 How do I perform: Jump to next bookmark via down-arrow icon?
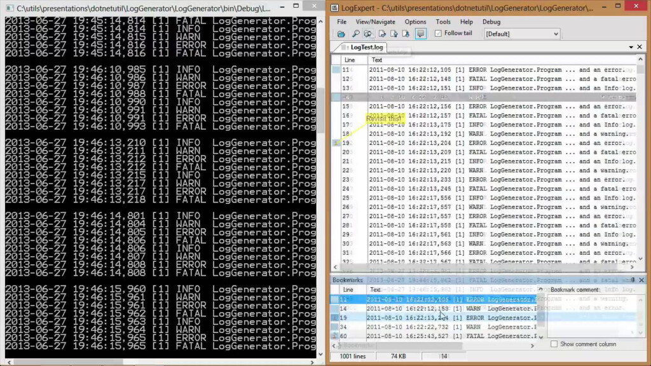(x=406, y=34)
